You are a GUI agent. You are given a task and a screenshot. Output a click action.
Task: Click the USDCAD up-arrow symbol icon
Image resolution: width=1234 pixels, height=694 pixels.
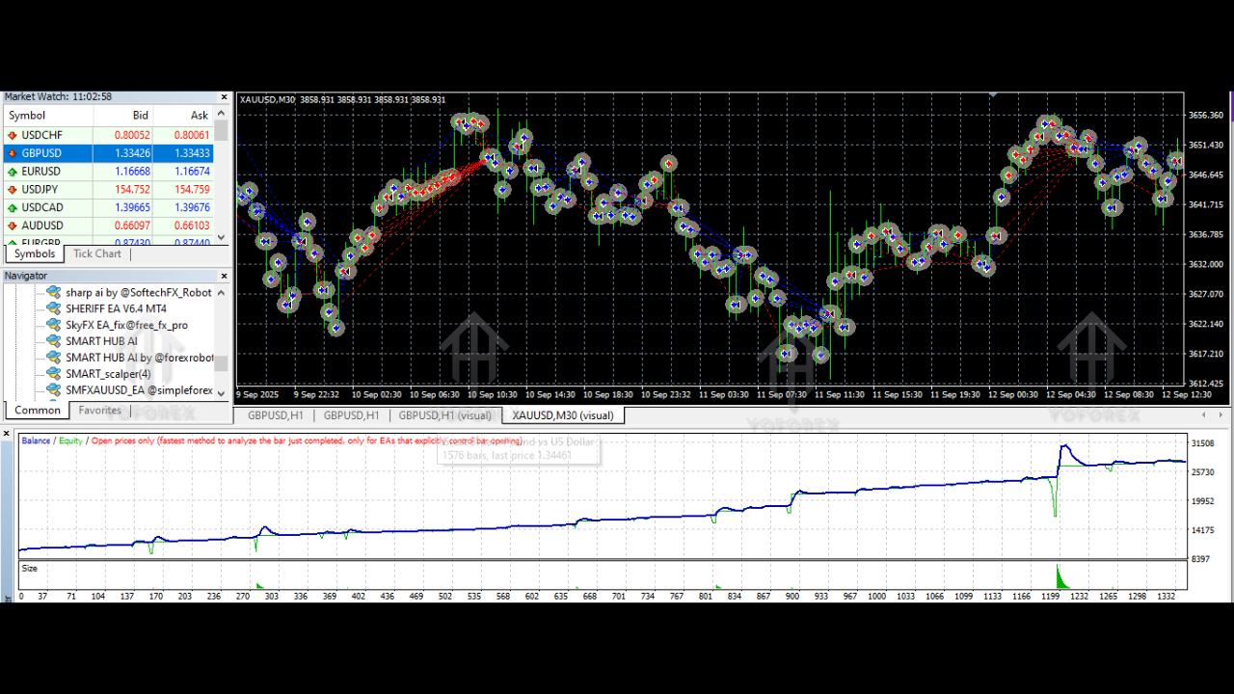pyautogui.click(x=13, y=208)
